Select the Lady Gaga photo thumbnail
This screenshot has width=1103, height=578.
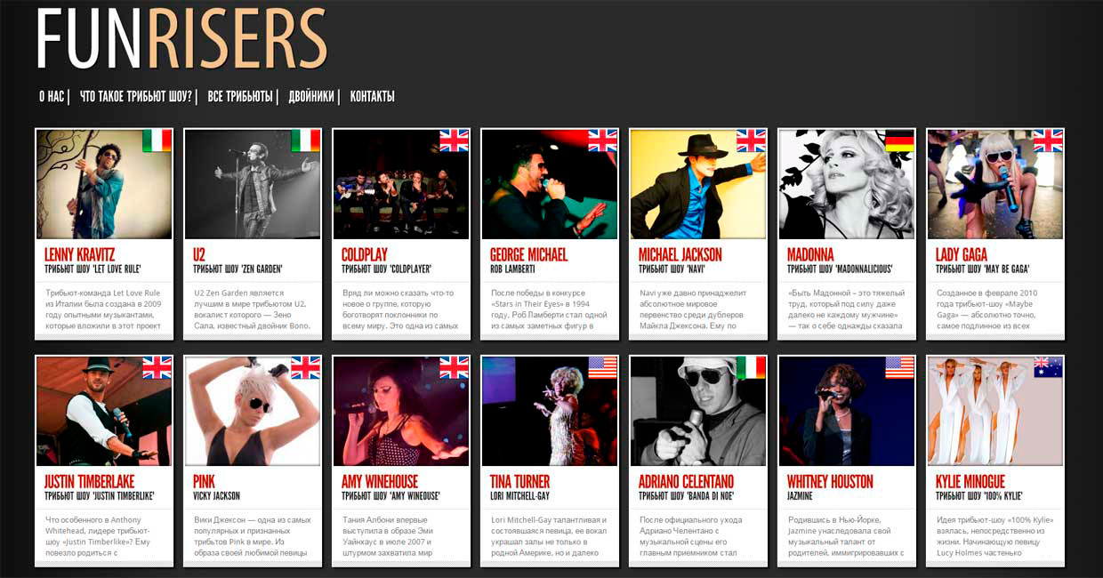click(995, 184)
